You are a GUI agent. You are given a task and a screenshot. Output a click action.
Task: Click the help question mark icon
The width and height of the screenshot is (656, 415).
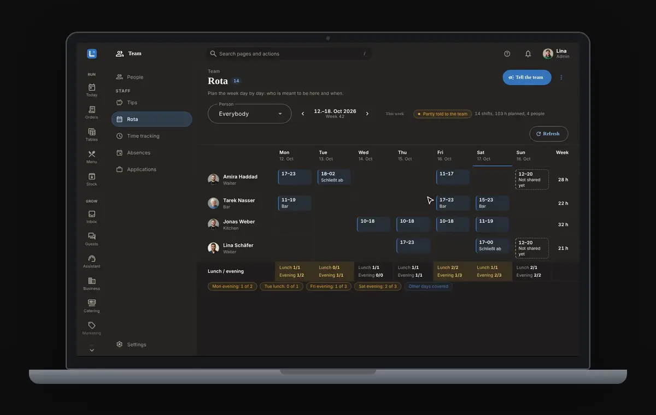507,54
